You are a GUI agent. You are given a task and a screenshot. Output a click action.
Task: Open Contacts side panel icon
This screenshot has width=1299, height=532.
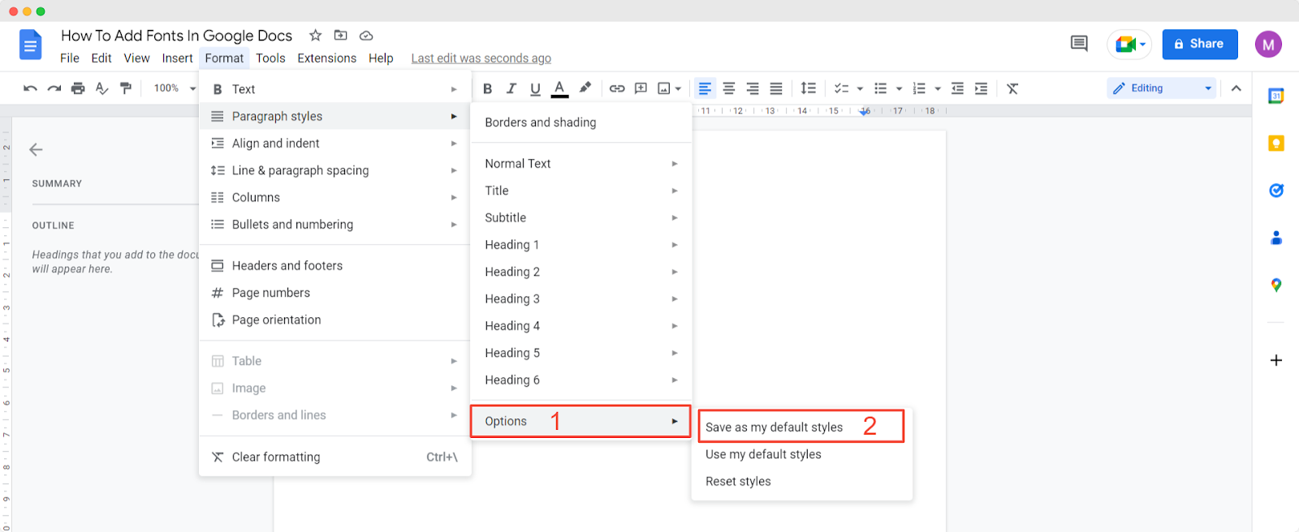click(x=1275, y=238)
